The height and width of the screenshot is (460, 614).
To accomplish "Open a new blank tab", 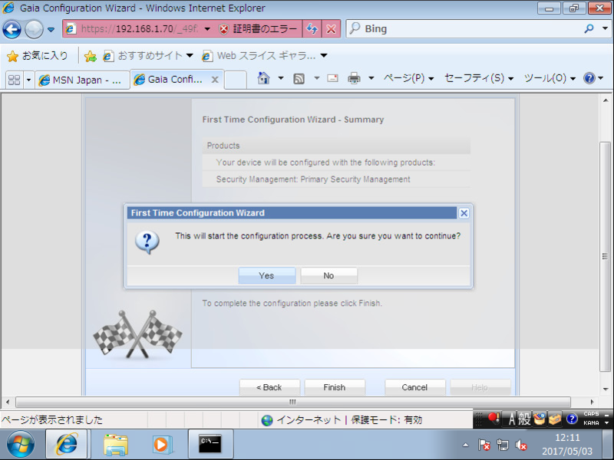I will coord(236,80).
